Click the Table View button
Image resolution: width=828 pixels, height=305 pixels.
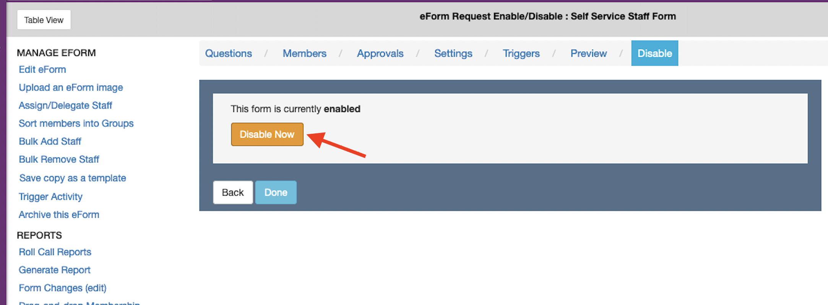coord(44,20)
